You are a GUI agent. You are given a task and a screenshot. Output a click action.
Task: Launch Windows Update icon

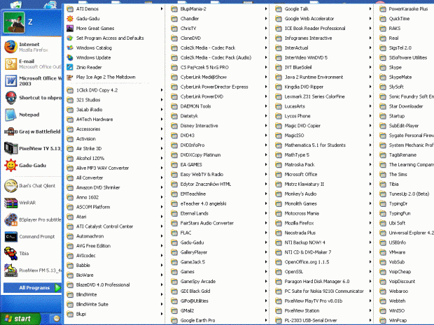pyautogui.click(x=70, y=57)
